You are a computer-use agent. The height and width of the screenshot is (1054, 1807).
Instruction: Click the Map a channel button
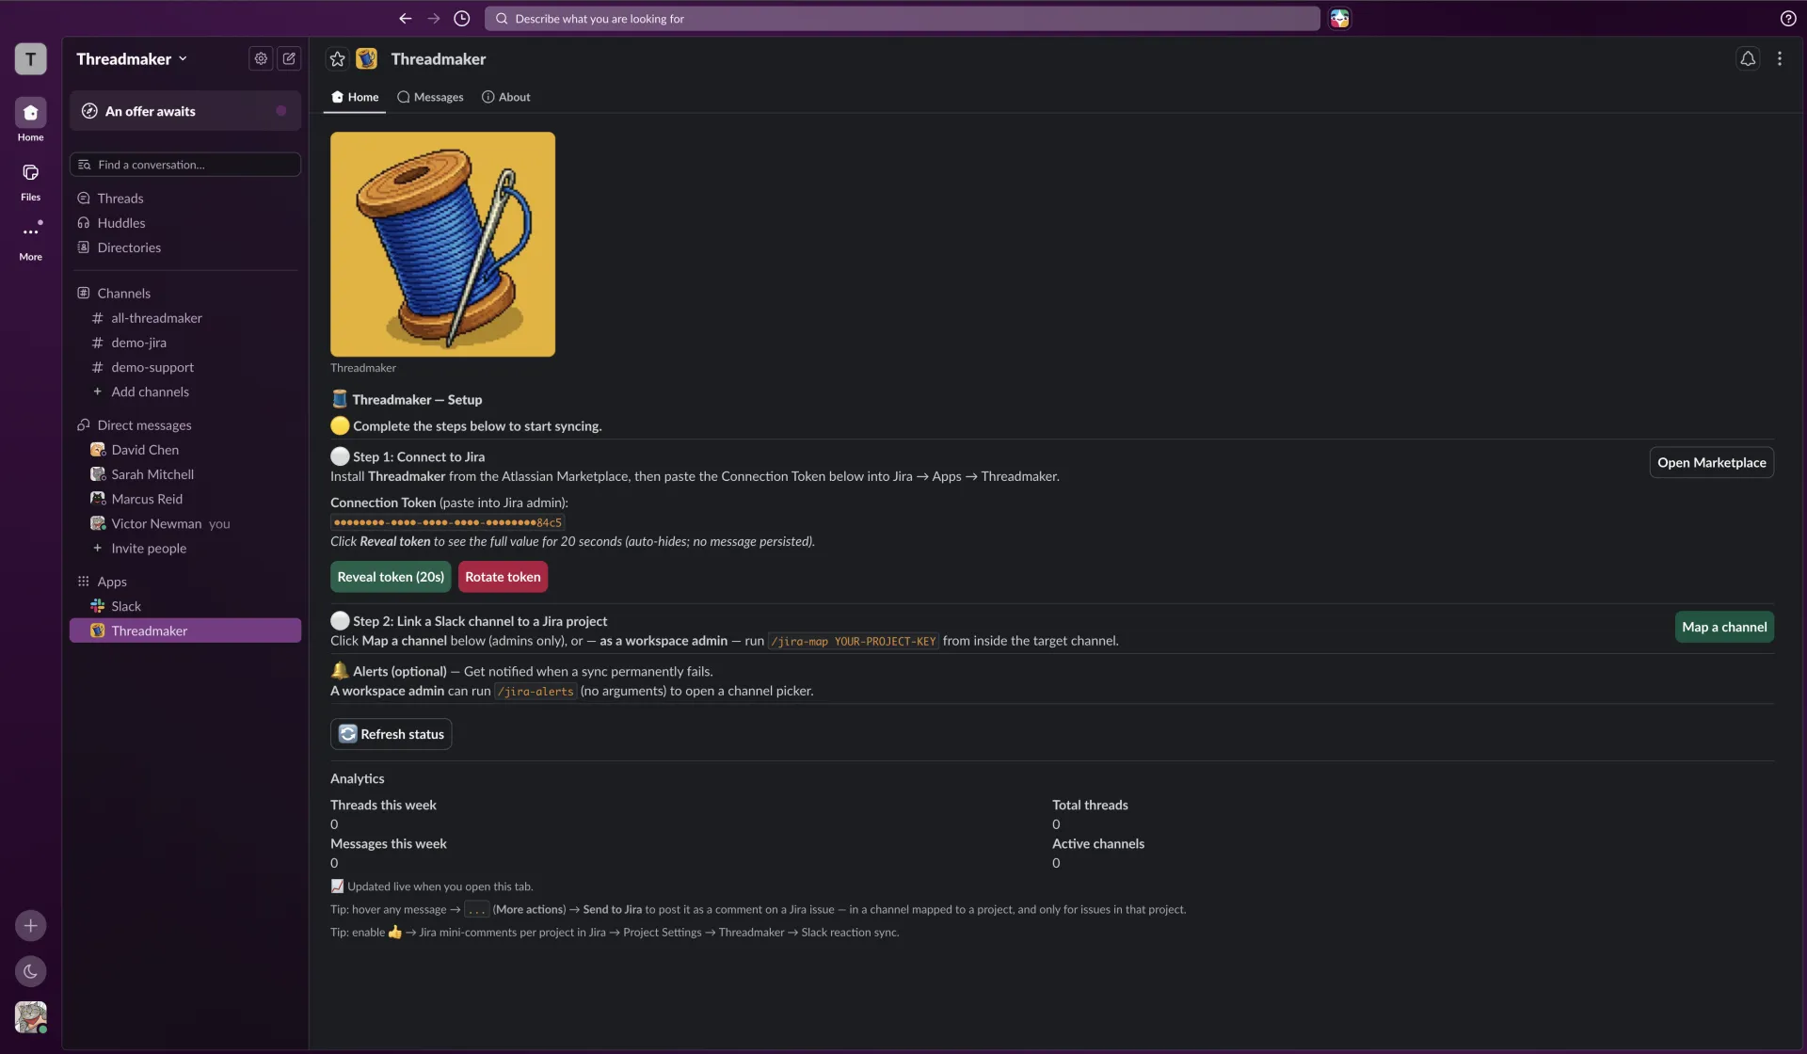point(1724,627)
